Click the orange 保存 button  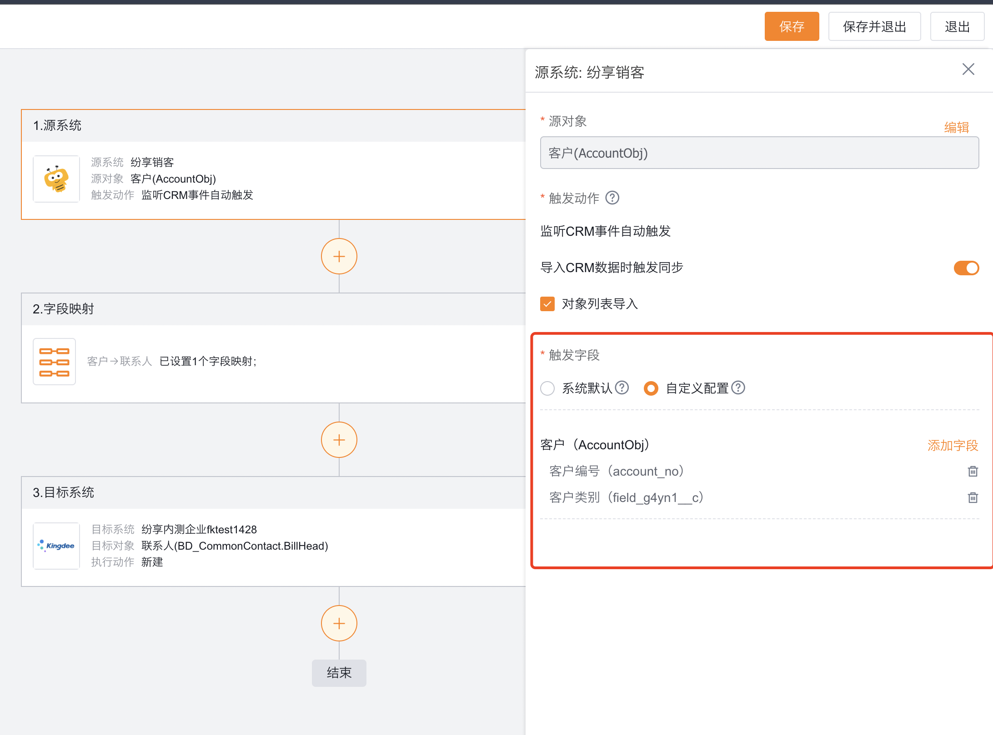(792, 27)
